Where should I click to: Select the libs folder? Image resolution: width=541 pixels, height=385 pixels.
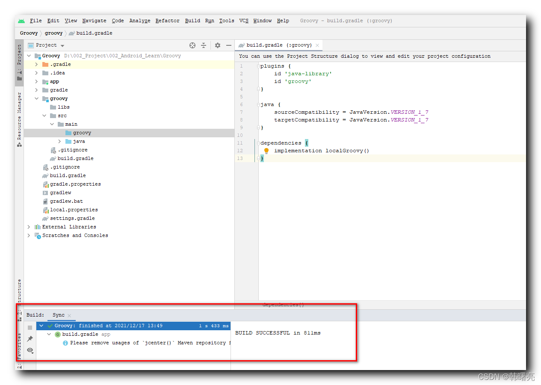(60, 107)
